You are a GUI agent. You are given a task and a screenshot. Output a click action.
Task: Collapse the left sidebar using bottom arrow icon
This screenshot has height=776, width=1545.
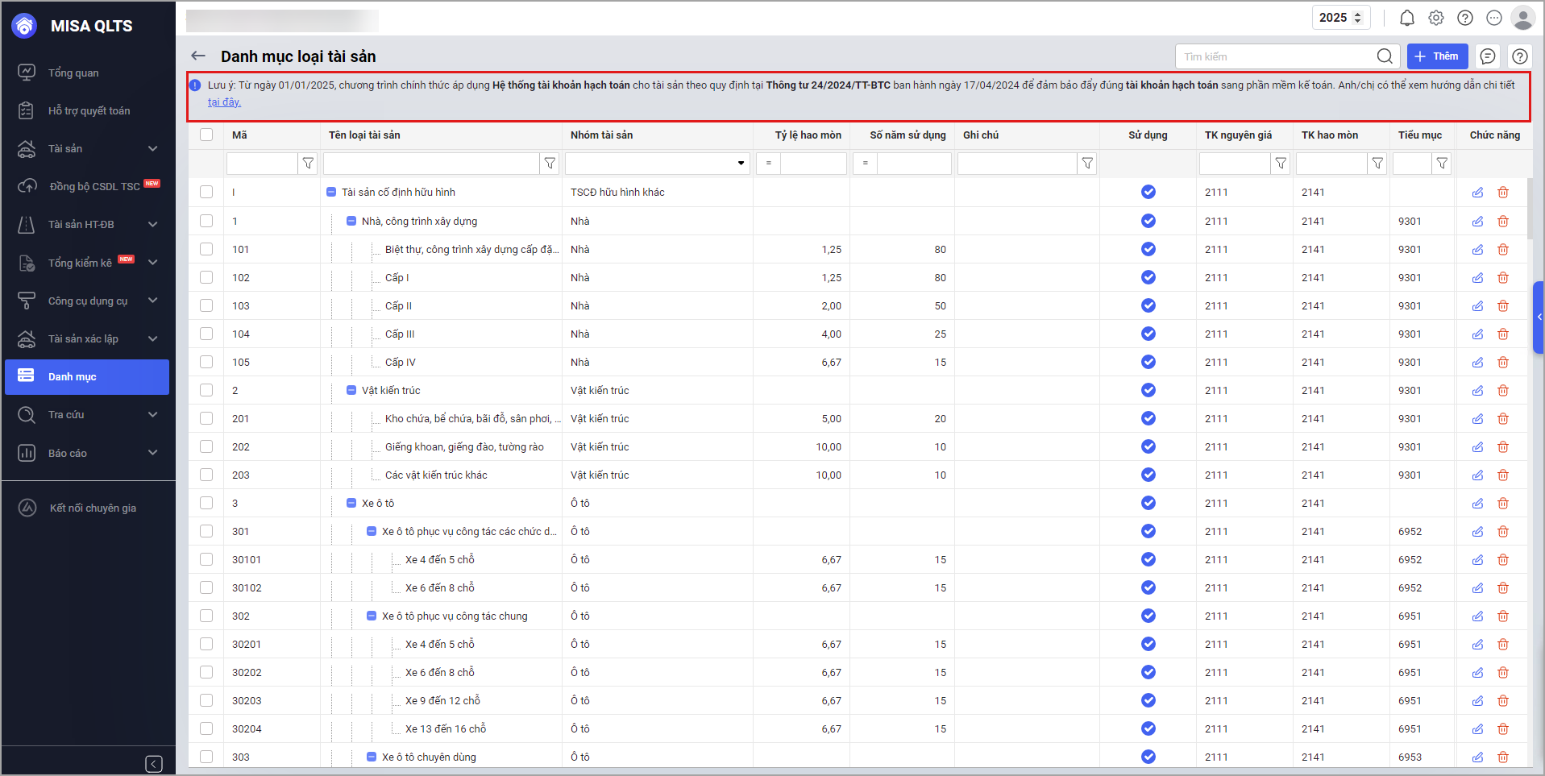pyautogui.click(x=154, y=763)
